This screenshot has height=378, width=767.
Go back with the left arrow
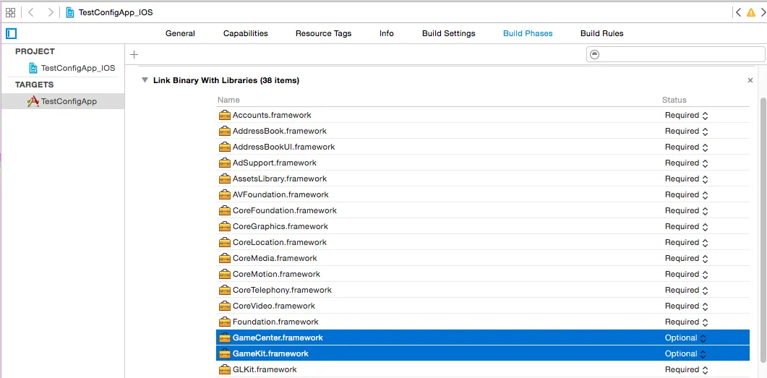31,12
